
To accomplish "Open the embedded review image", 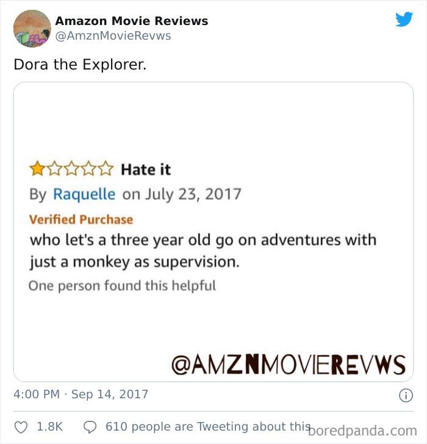I will tap(213, 232).
